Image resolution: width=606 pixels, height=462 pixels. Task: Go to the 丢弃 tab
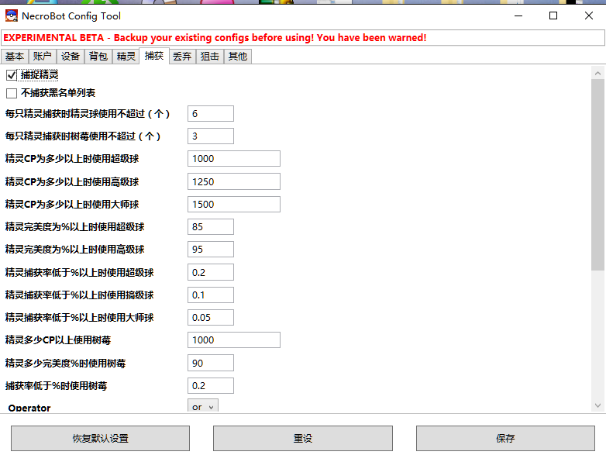click(182, 57)
